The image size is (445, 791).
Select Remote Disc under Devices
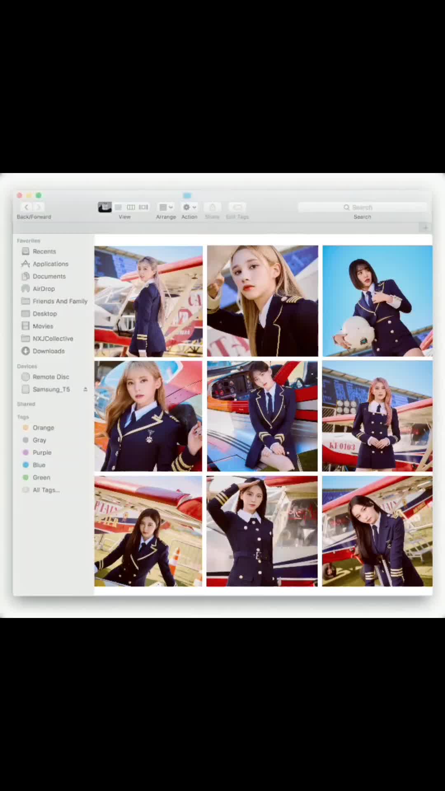click(x=45, y=377)
